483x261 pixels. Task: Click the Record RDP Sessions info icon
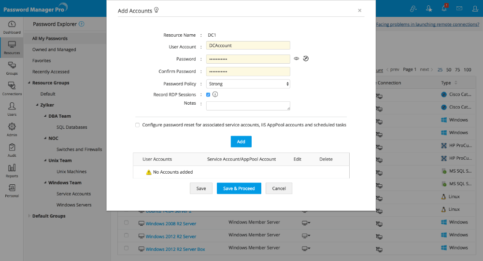[x=215, y=95]
